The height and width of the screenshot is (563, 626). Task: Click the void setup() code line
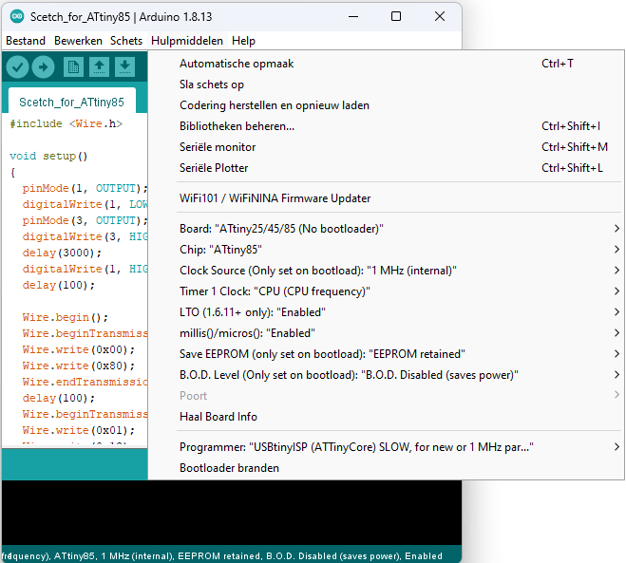(x=48, y=156)
